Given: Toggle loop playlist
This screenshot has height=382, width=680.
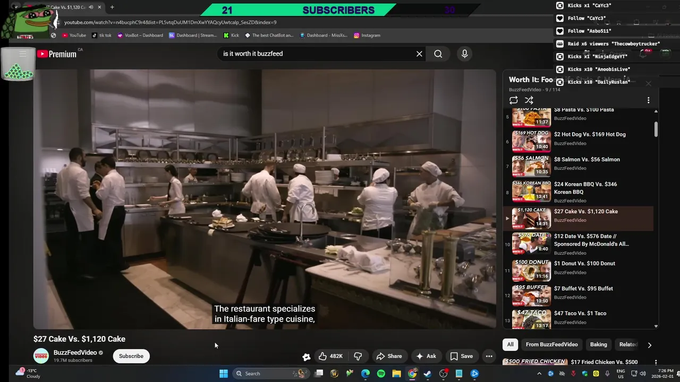Looking at the screenshot, I should point(513,100).
